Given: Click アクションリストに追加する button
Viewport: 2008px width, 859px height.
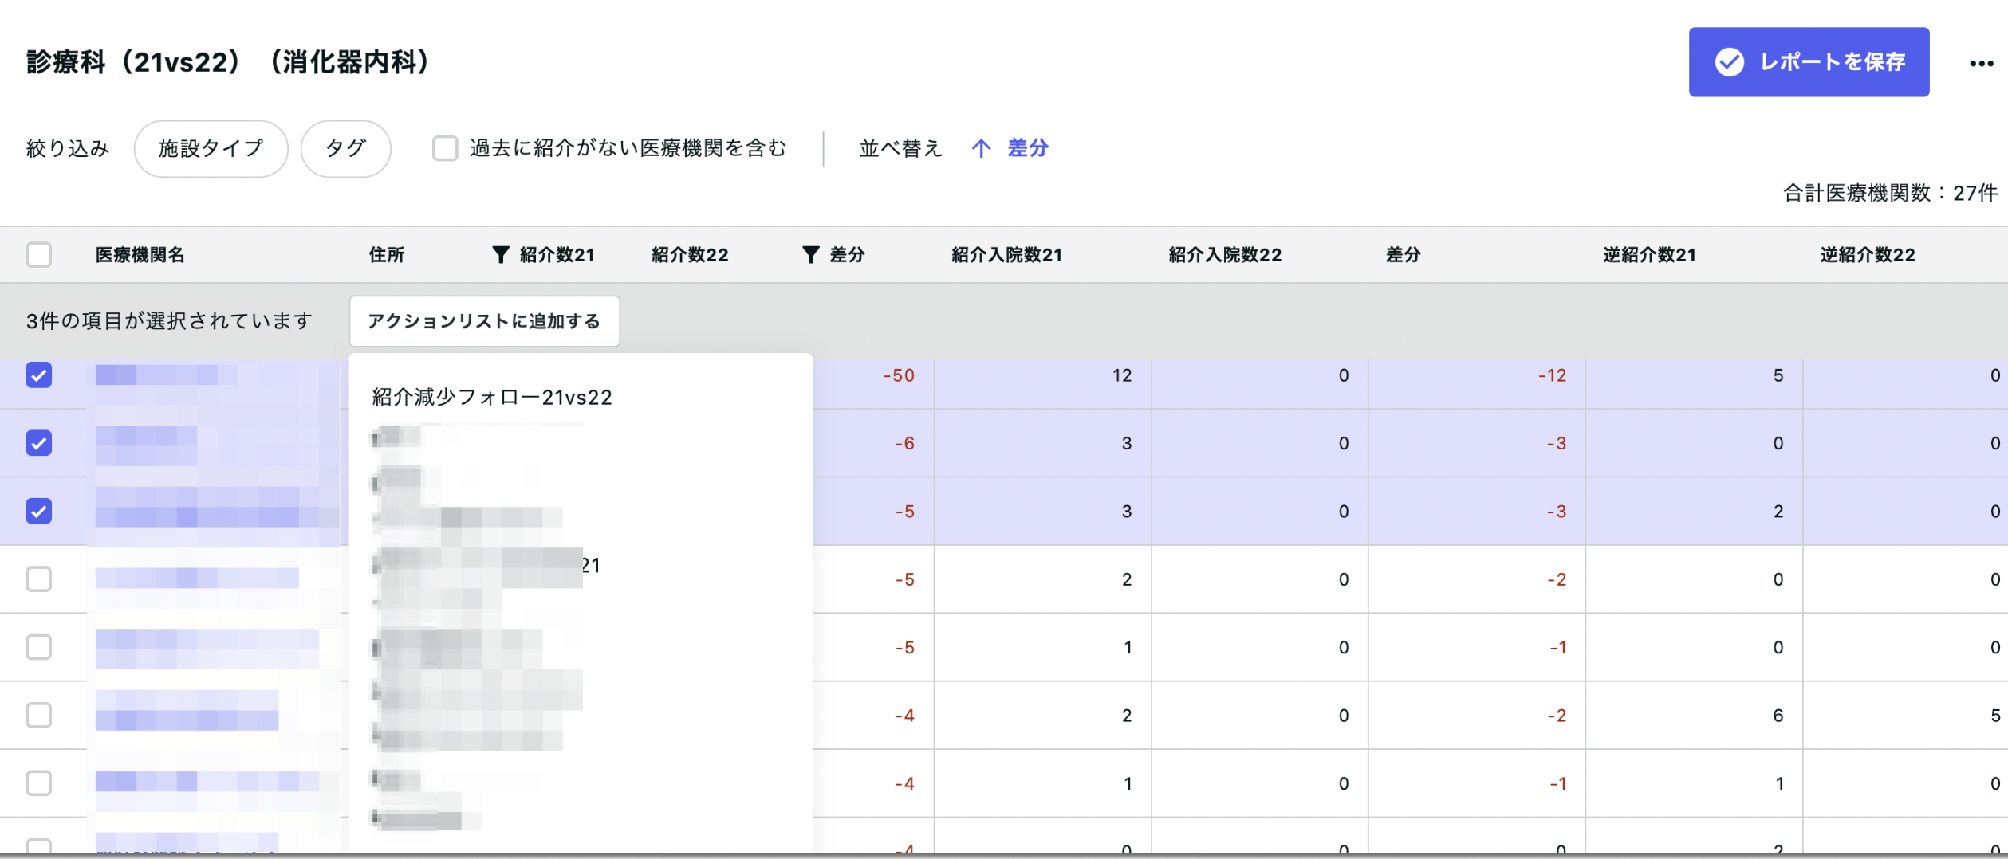Looking at the screenshot, I should coord(484,321).
